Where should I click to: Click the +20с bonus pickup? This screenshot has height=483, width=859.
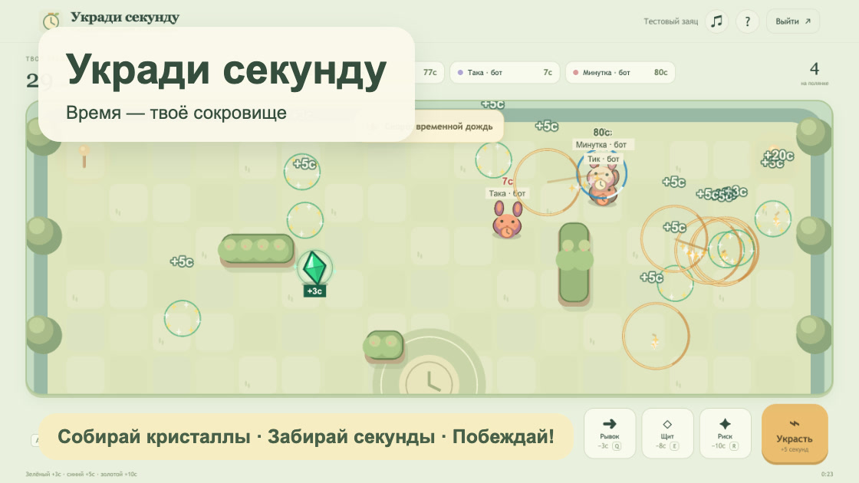779,156
